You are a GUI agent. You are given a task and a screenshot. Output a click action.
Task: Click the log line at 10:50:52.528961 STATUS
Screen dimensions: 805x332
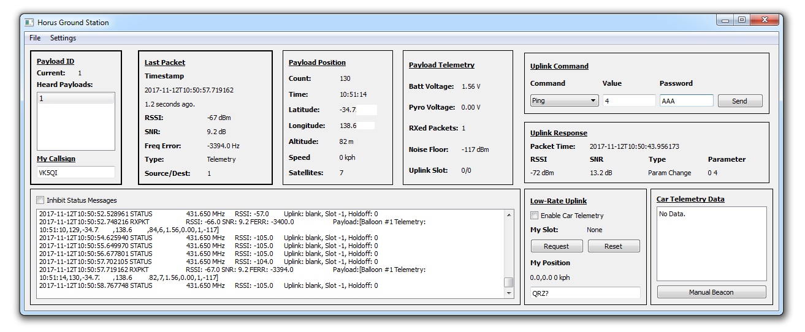tap(208, 214)
